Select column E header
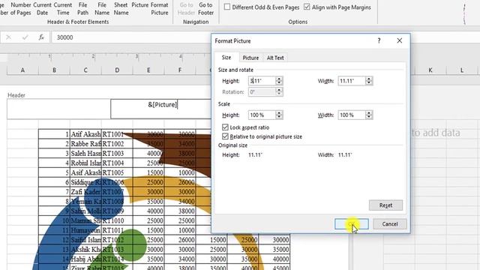Image resolution: width=480 pixels, height=270 pixels. [x=148, y=70]
